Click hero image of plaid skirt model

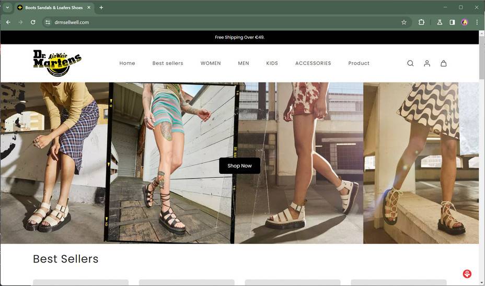(54, 163)
